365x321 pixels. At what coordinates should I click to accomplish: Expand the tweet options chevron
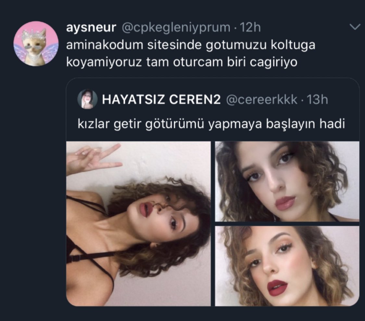[x=355, y=27]
